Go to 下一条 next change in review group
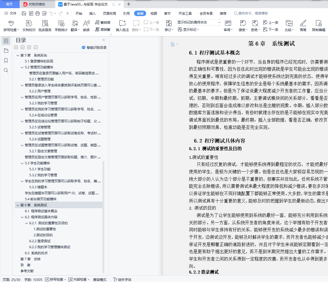 [271, 29]
